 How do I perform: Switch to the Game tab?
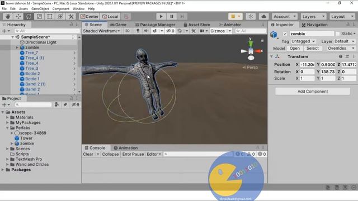118,25
